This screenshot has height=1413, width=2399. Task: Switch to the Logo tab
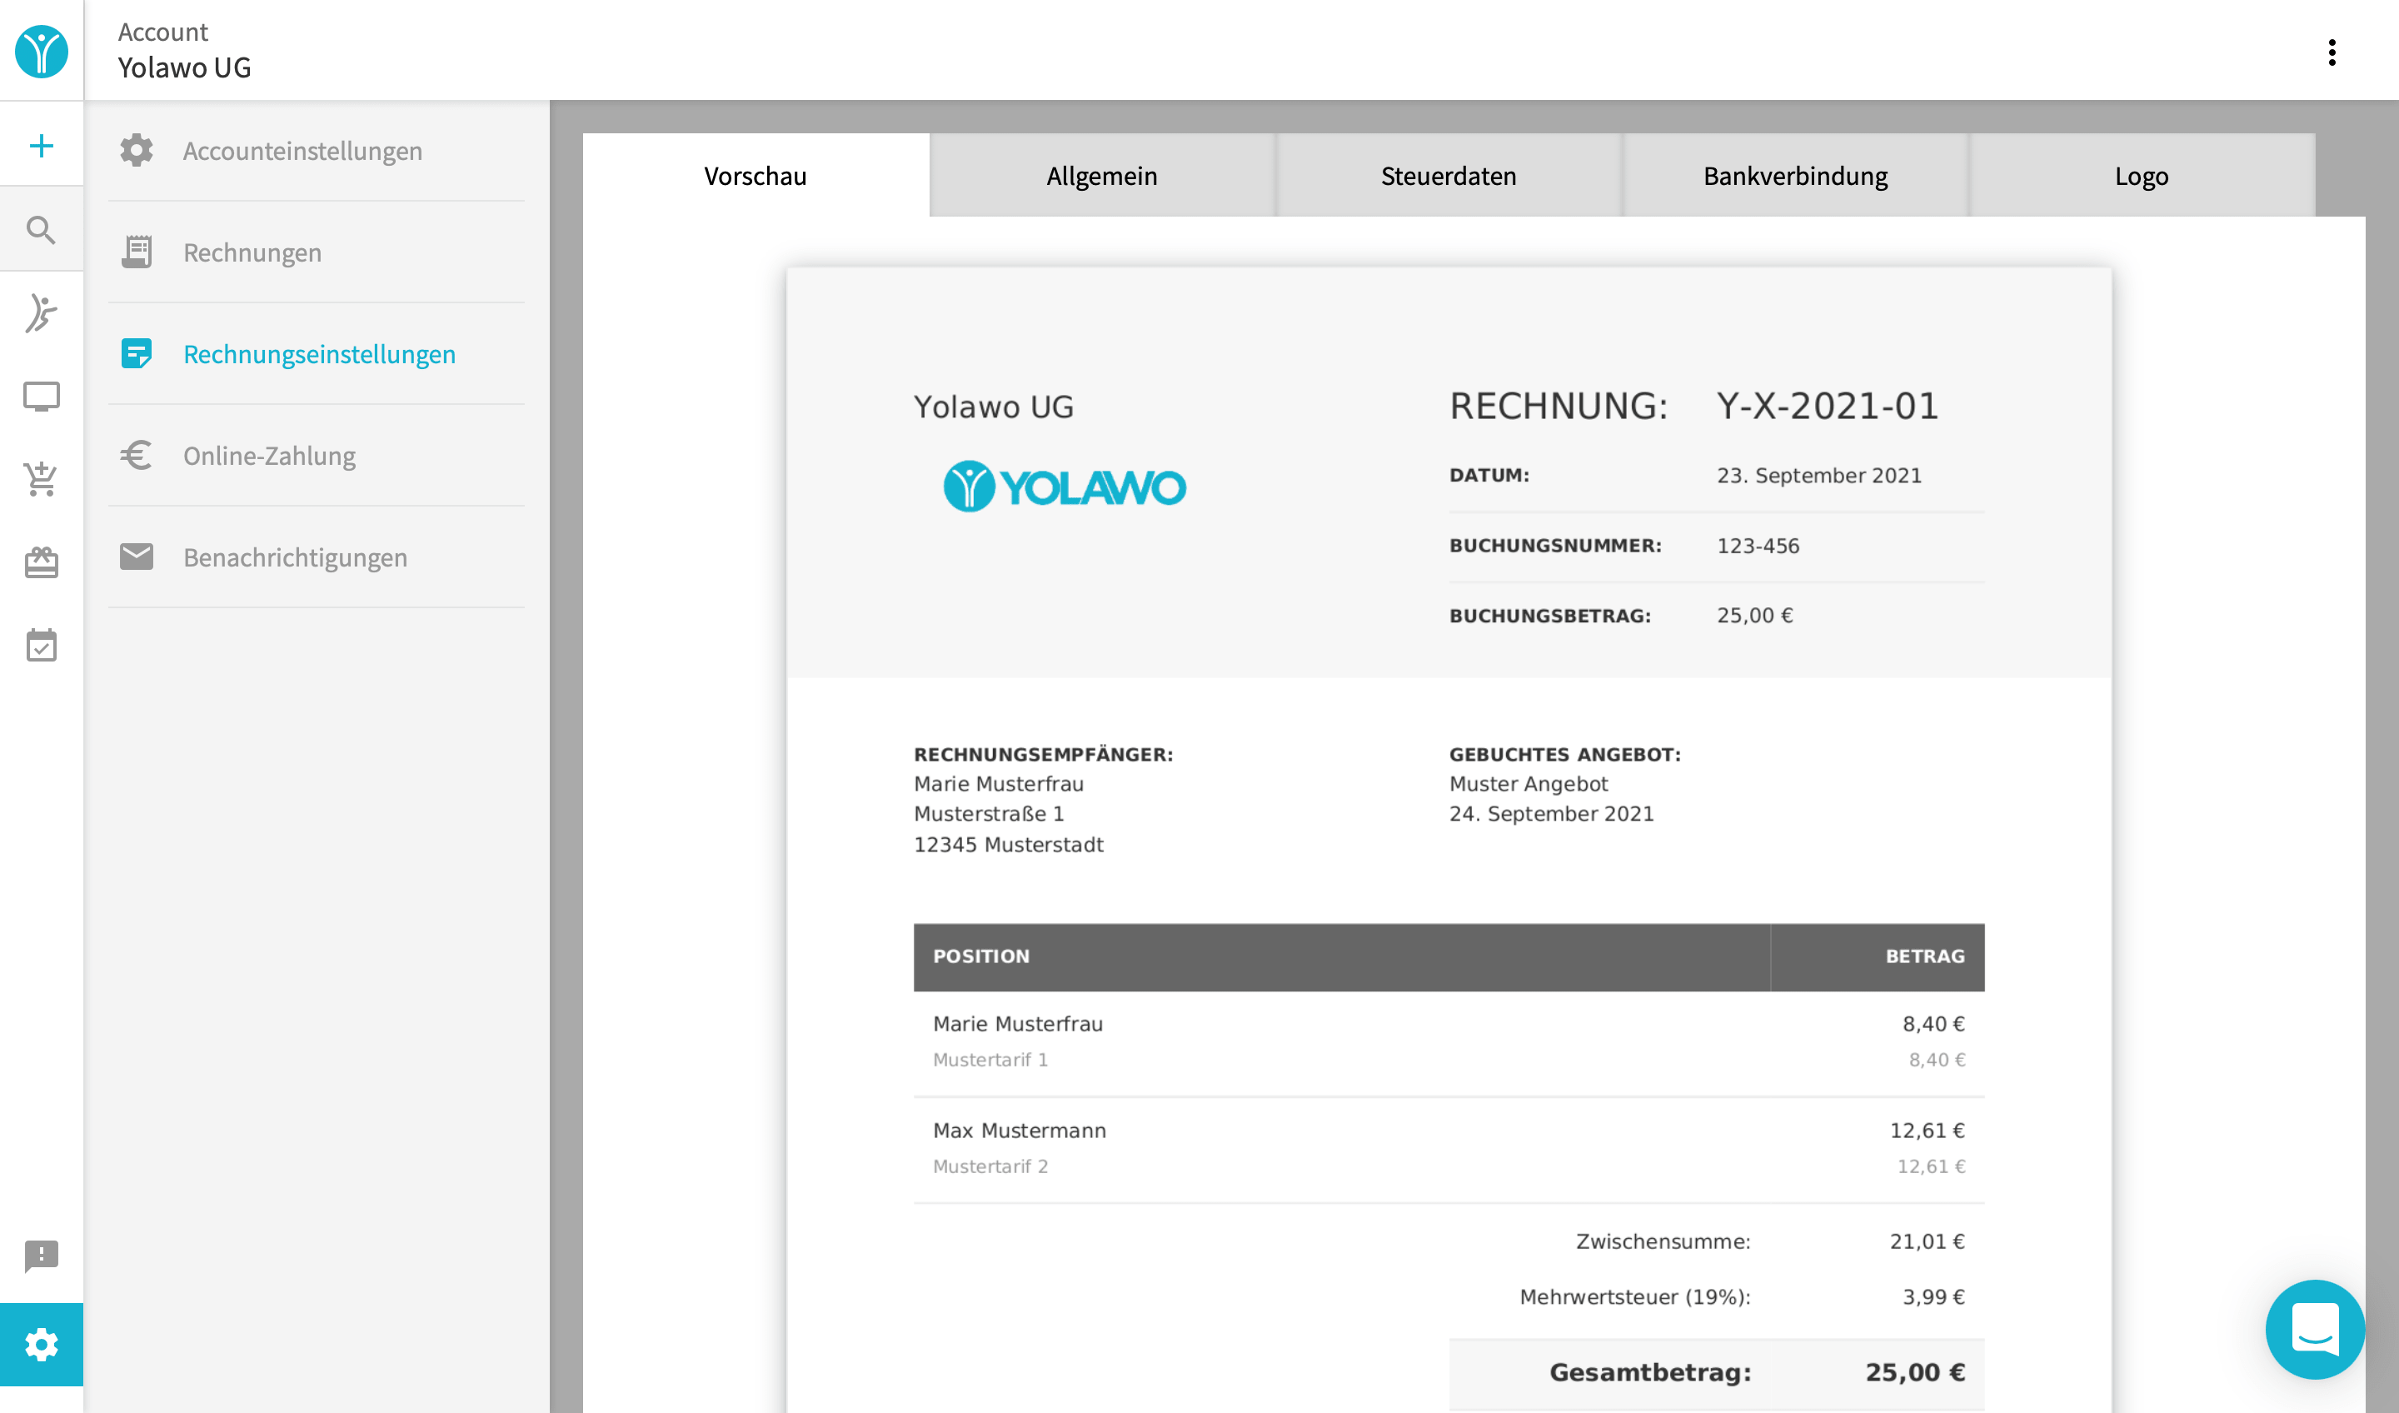click(x=2141, y=176)
